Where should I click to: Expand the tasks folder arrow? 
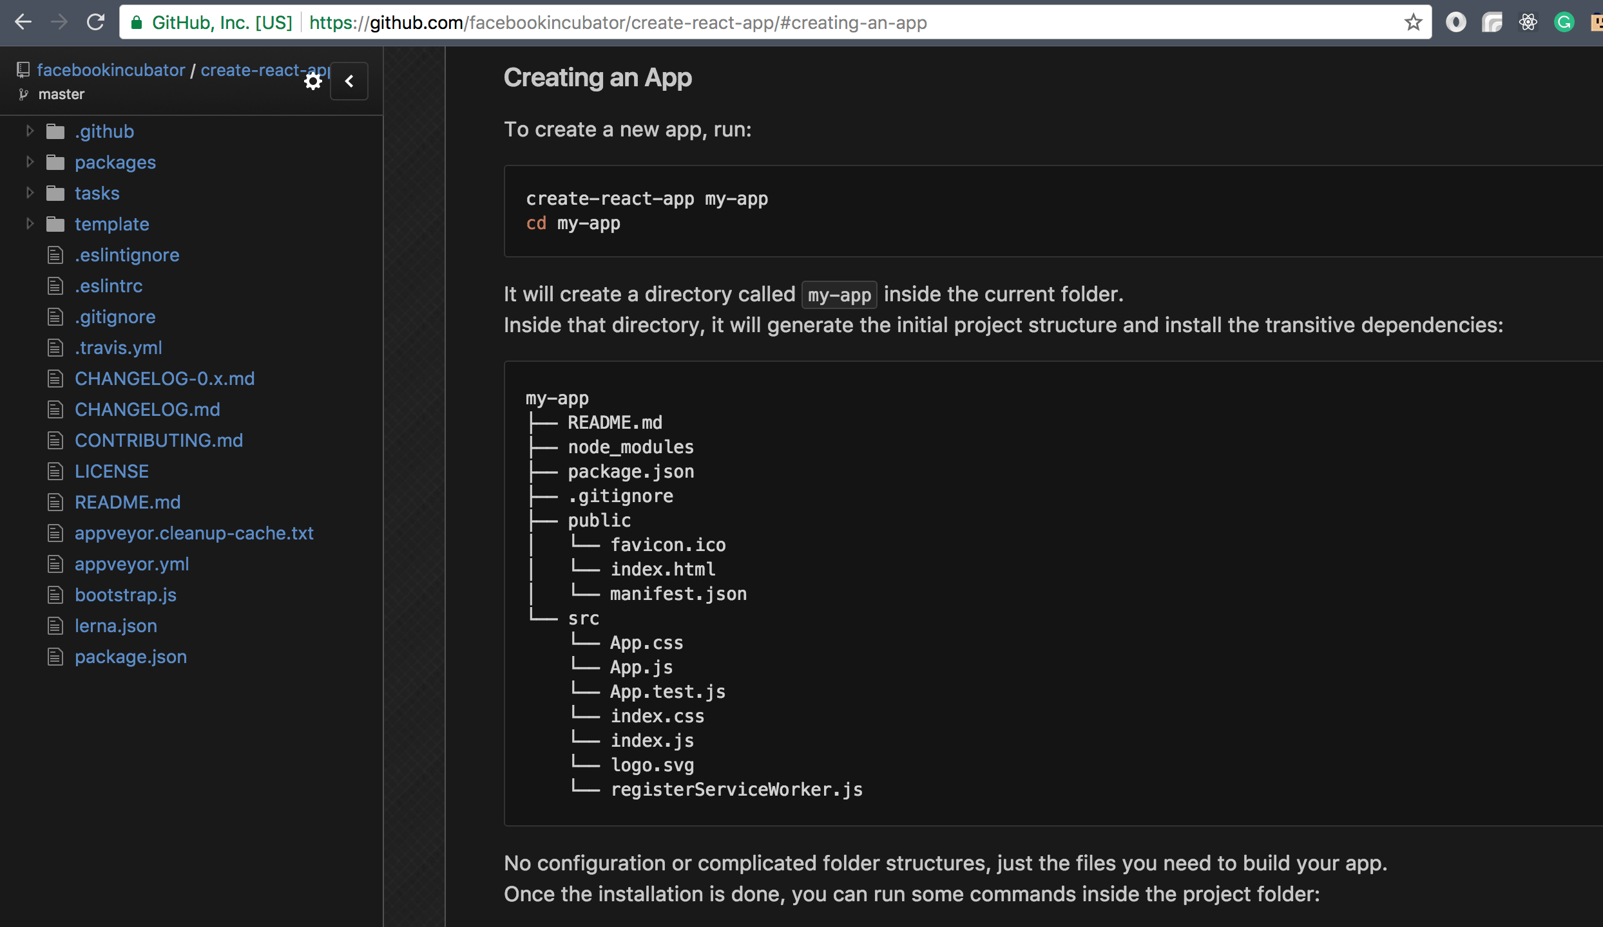30,193
